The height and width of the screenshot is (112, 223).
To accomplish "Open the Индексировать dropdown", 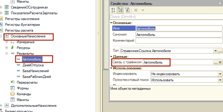I will (x=220, y=74).
